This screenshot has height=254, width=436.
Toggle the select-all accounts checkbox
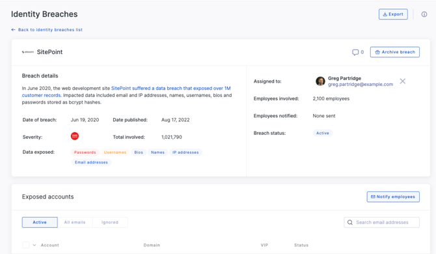(x=26, y=245)
